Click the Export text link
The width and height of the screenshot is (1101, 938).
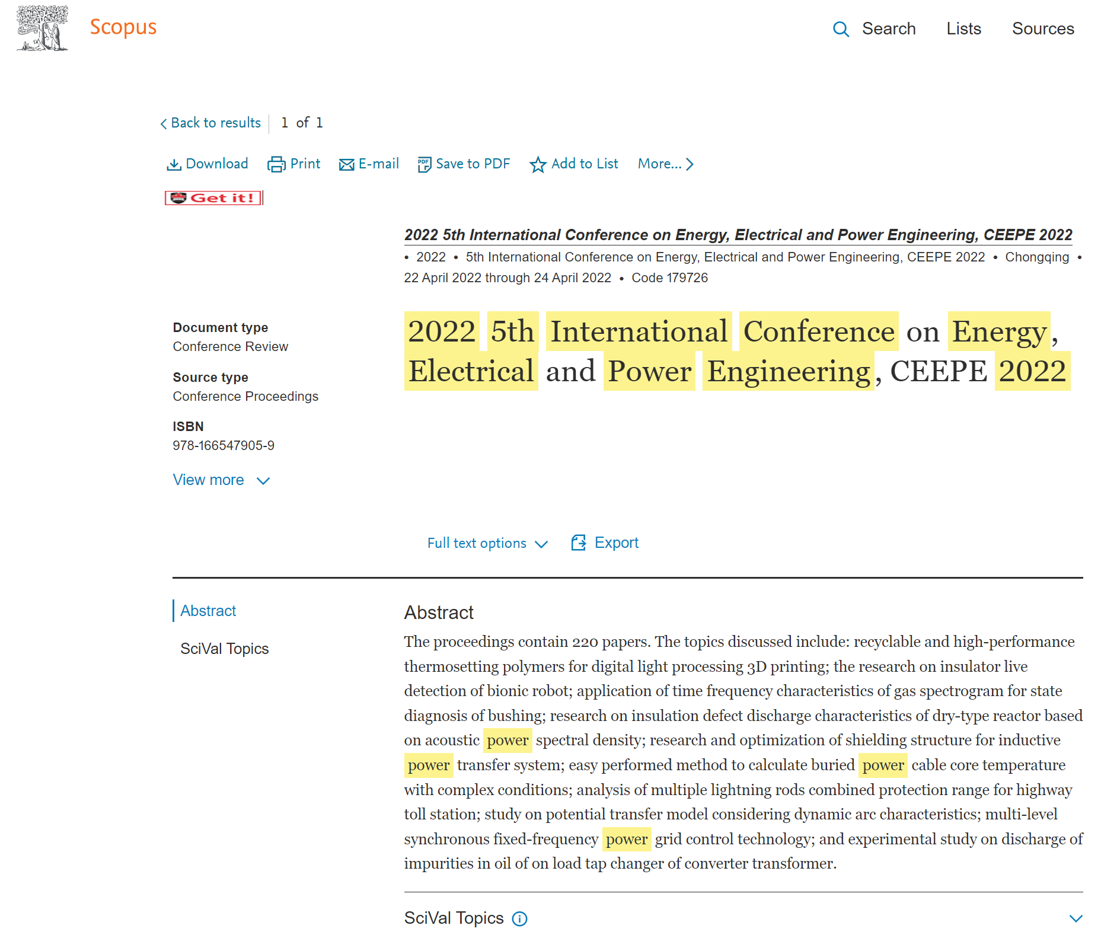[x=617, y=543]
